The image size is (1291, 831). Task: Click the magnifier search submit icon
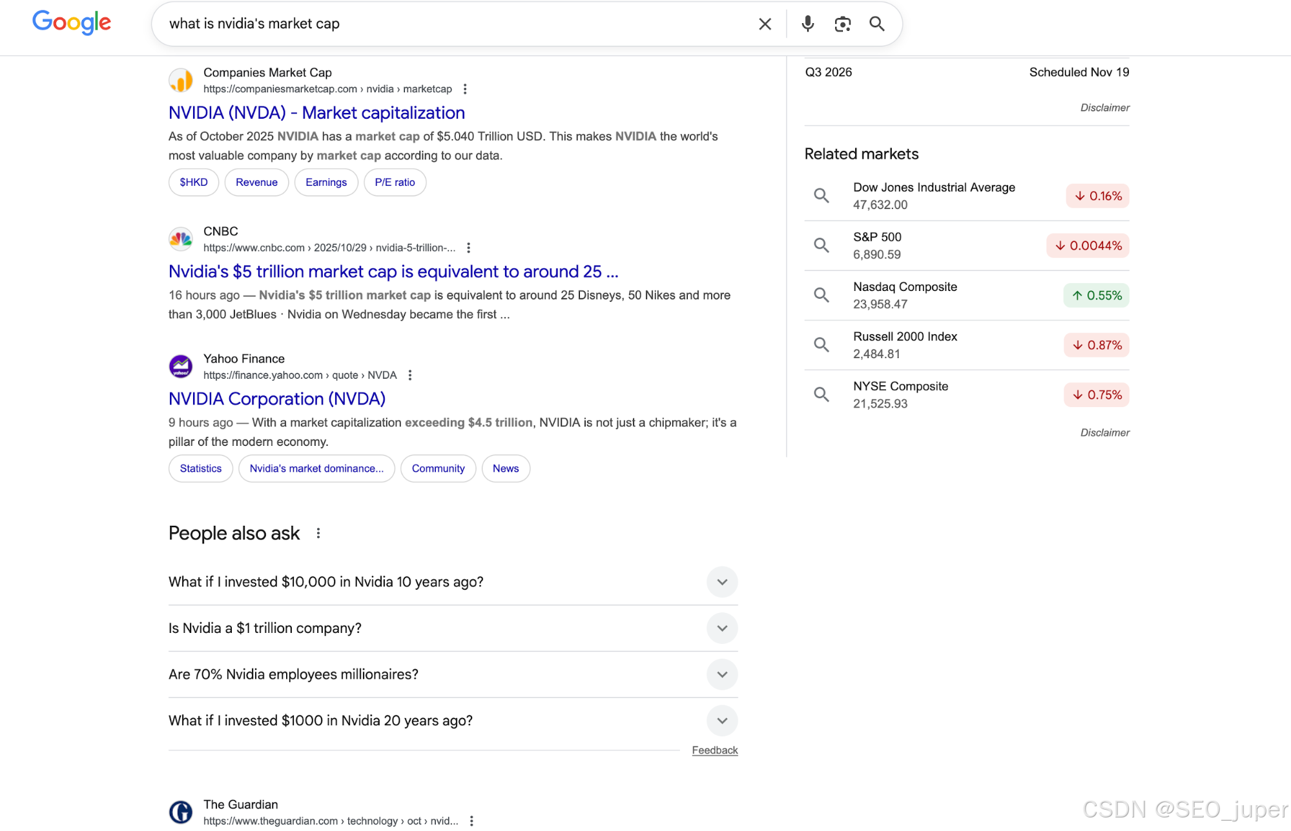coord(876,24)
